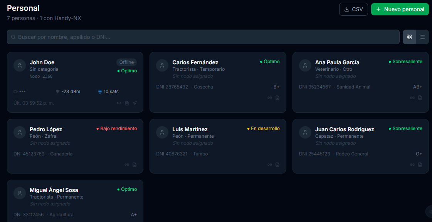This screenshot has width=432, height=222.
Task: Click the link icon on Juan Carlos Rodríguez's card
Action: click(x=412, y=165)
